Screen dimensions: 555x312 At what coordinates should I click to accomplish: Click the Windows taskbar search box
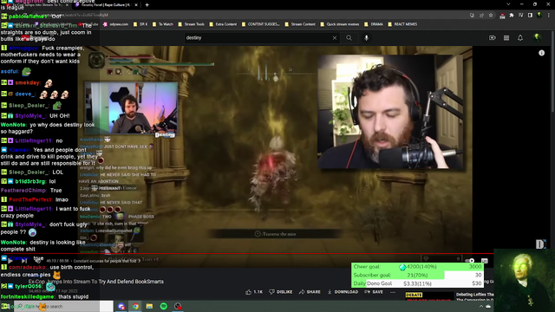[x=63, y=306]
